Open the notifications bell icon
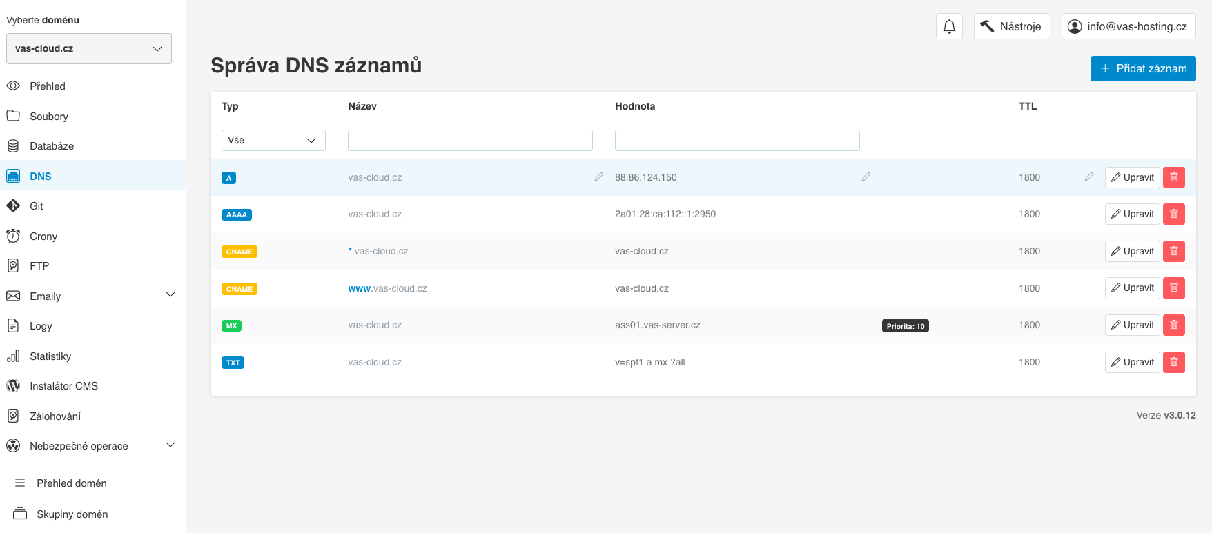The image size is (1212, 533). point(949,27)
